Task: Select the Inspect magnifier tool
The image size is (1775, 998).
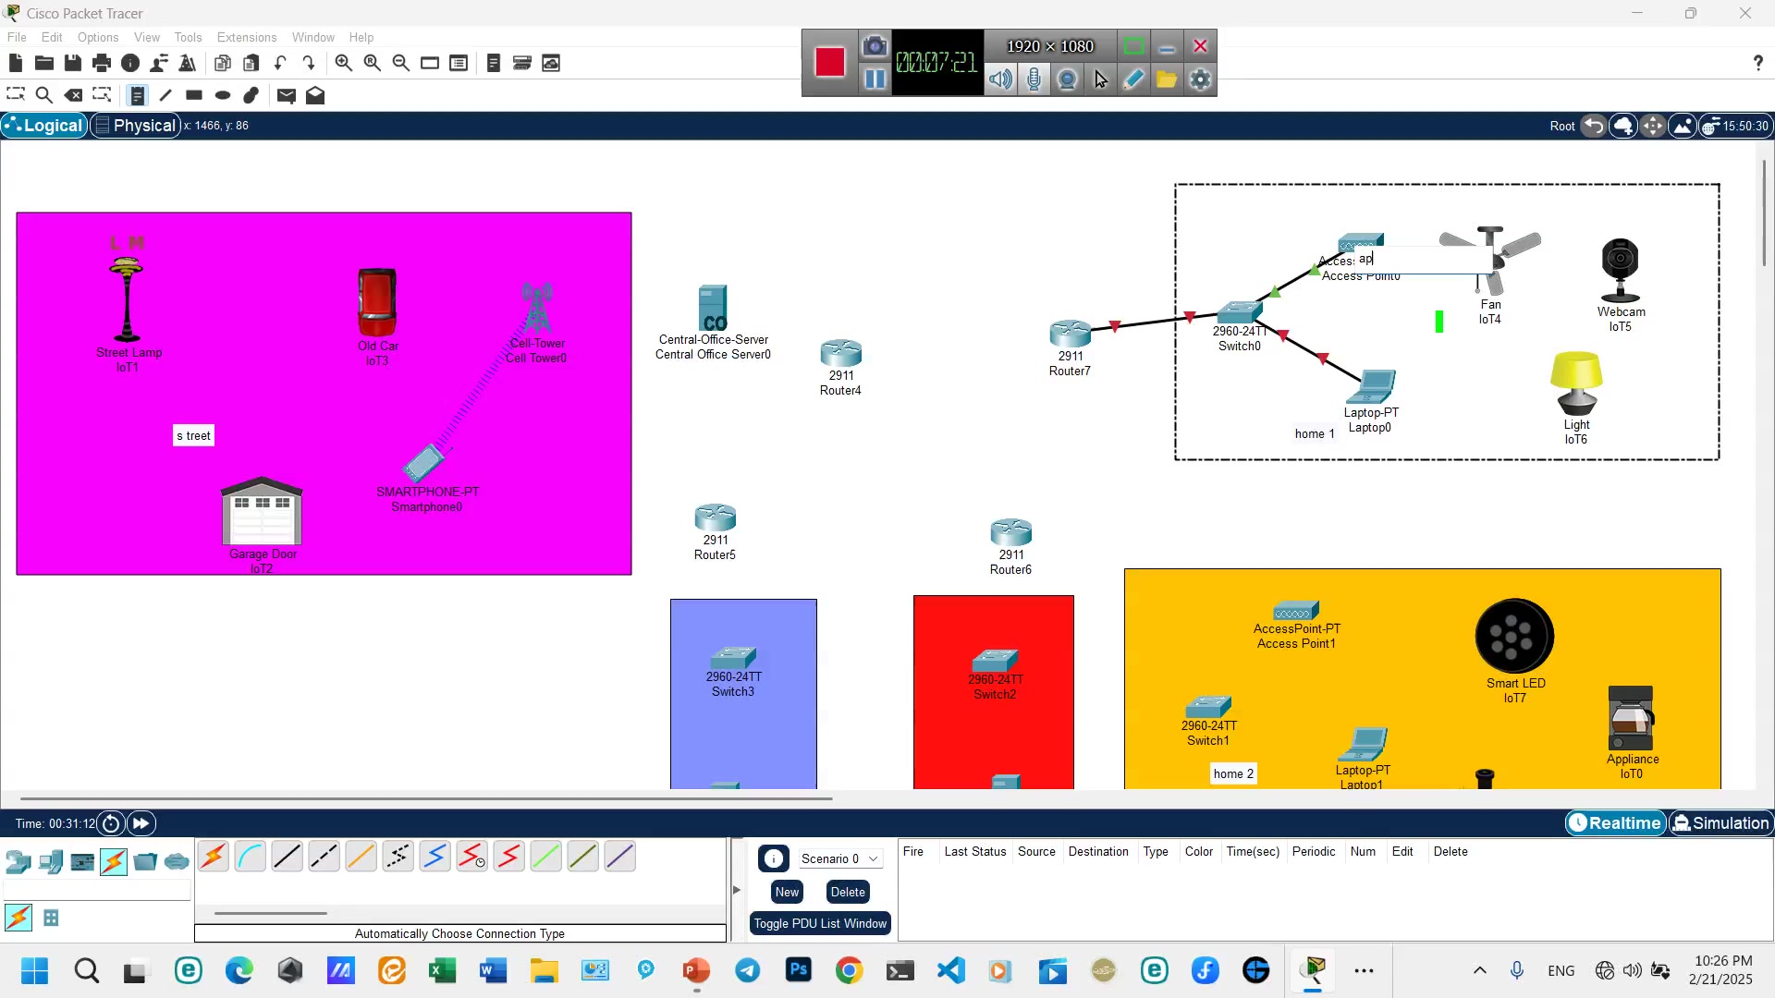Action: click(x=43, y=95)
